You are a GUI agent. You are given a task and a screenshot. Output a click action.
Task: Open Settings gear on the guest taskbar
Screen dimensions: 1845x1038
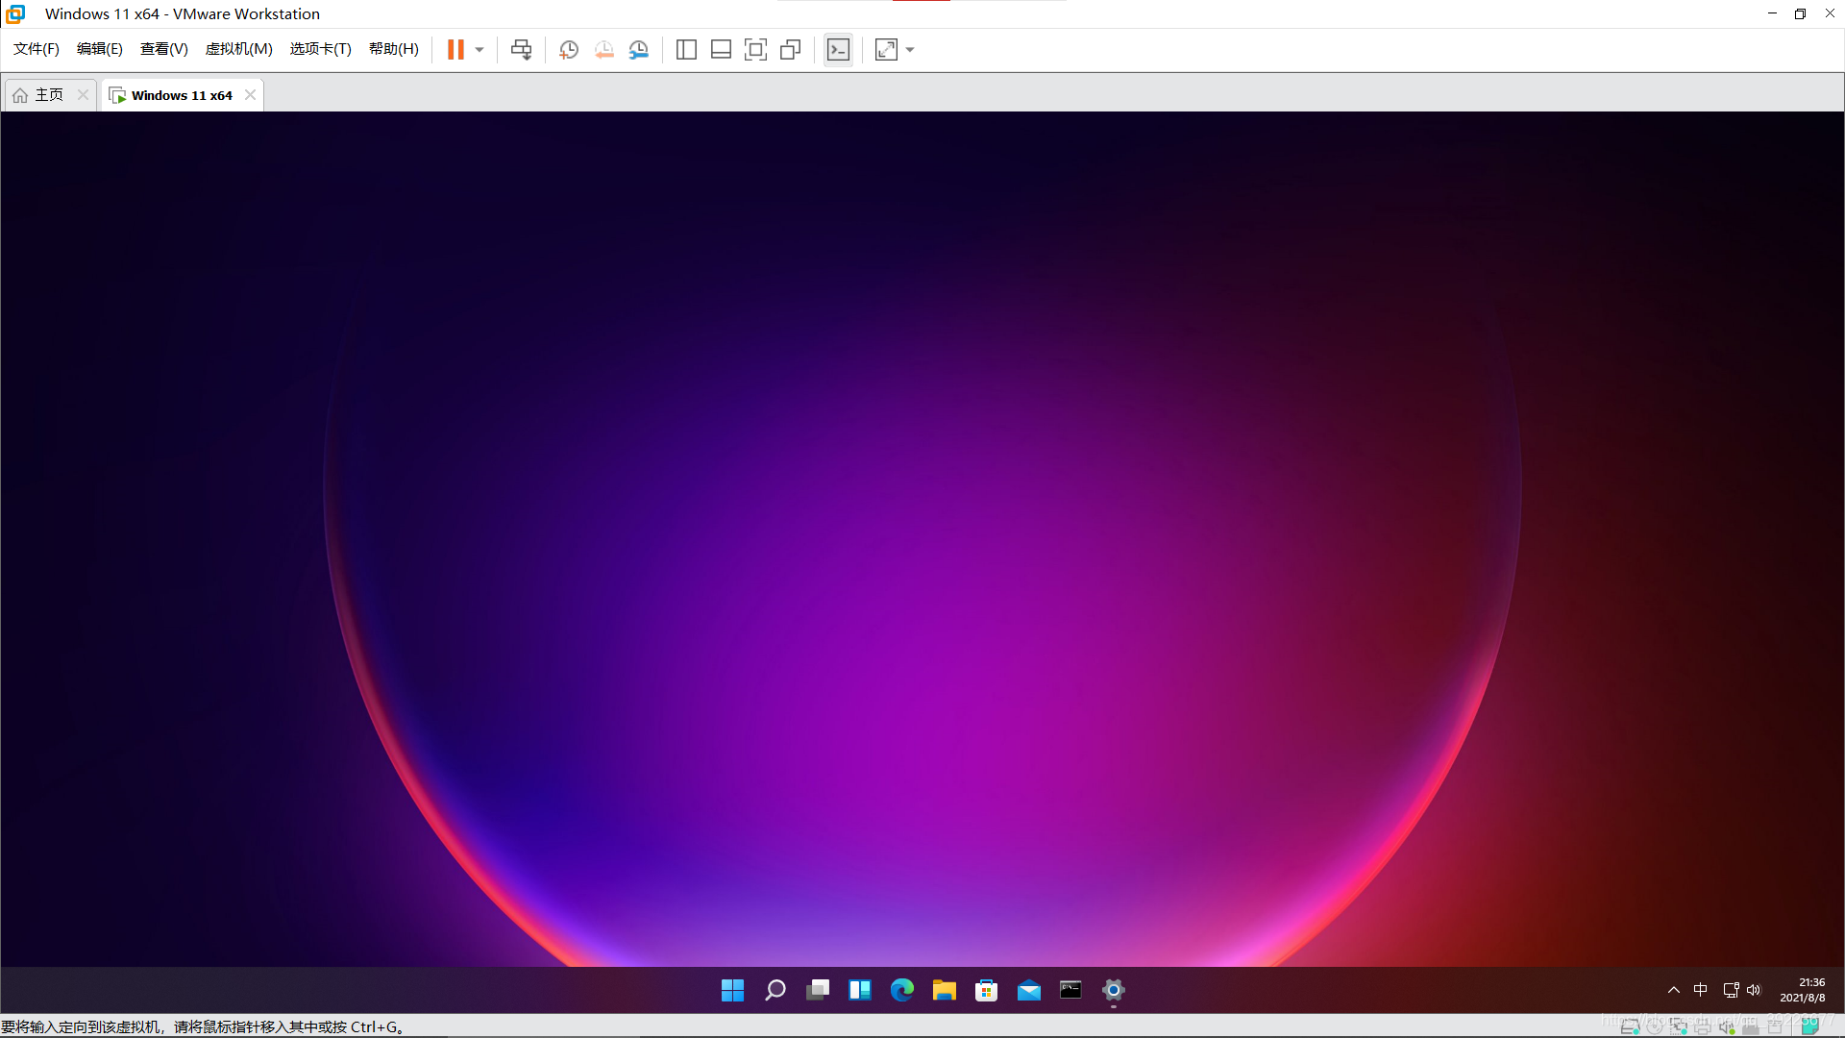click(x=1113, y=990)
